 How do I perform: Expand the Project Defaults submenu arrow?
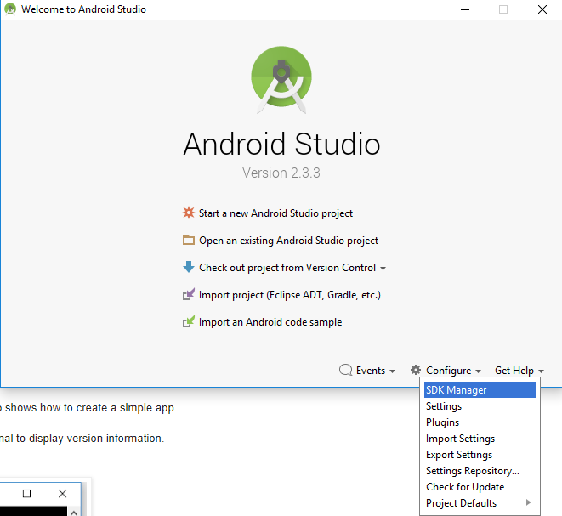tap(528, 502)
